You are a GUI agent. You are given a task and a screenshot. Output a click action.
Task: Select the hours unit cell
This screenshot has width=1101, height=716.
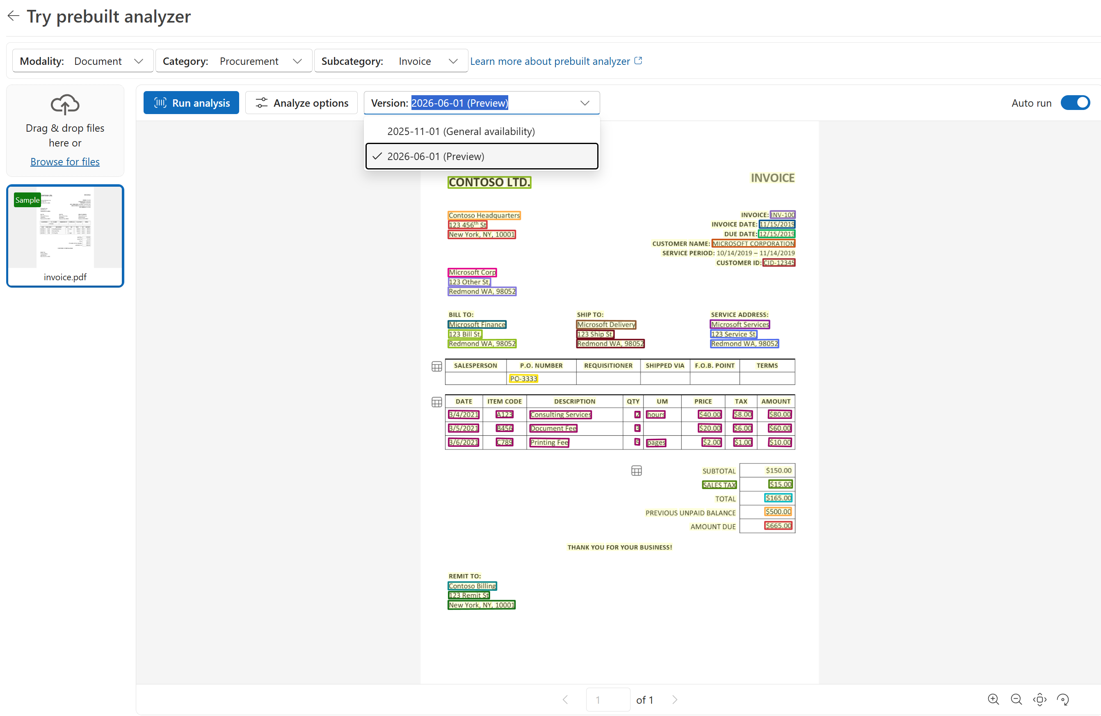point(656,415)
